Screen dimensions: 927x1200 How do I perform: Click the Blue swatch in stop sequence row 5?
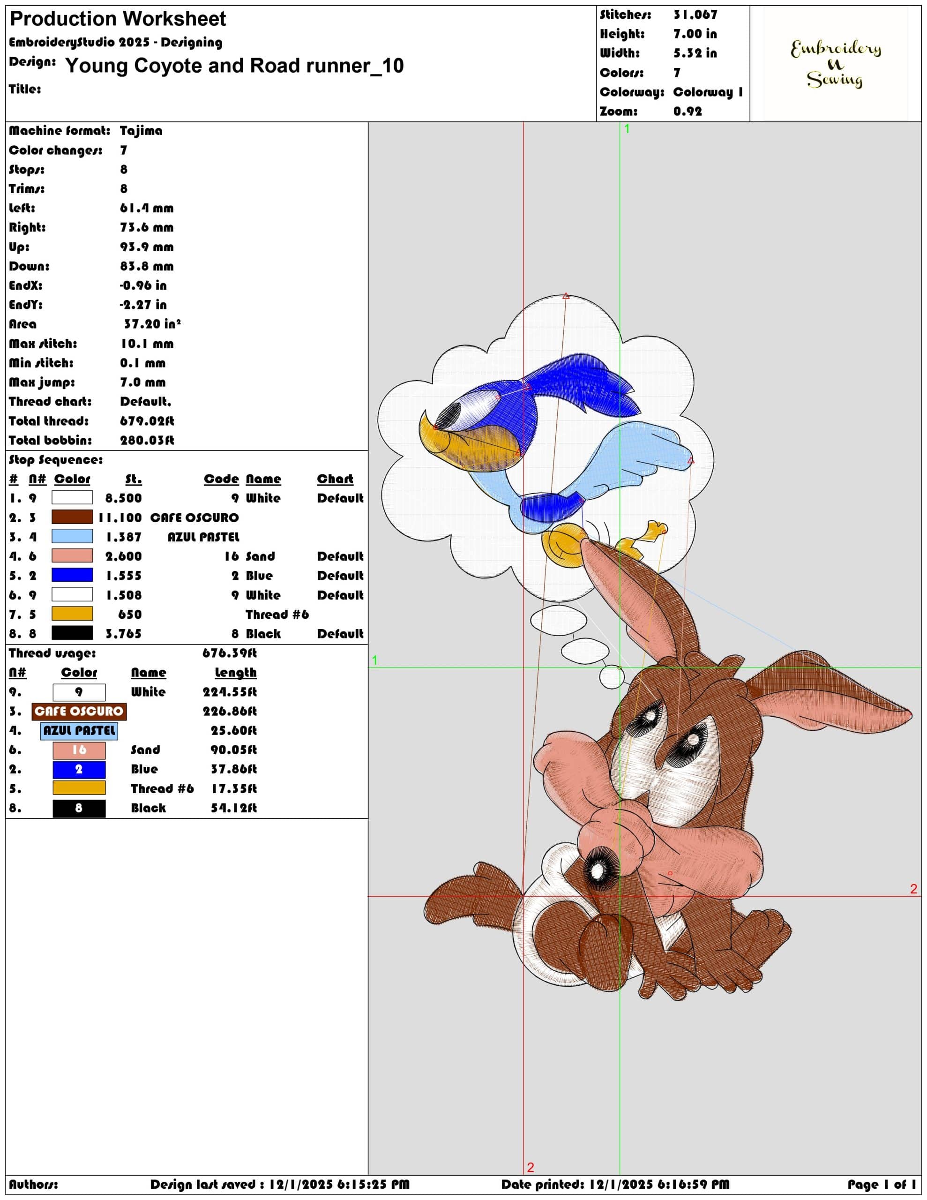[72, 575]
